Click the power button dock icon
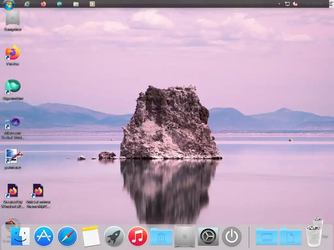334x250 pixels. [x=232, y=236]
